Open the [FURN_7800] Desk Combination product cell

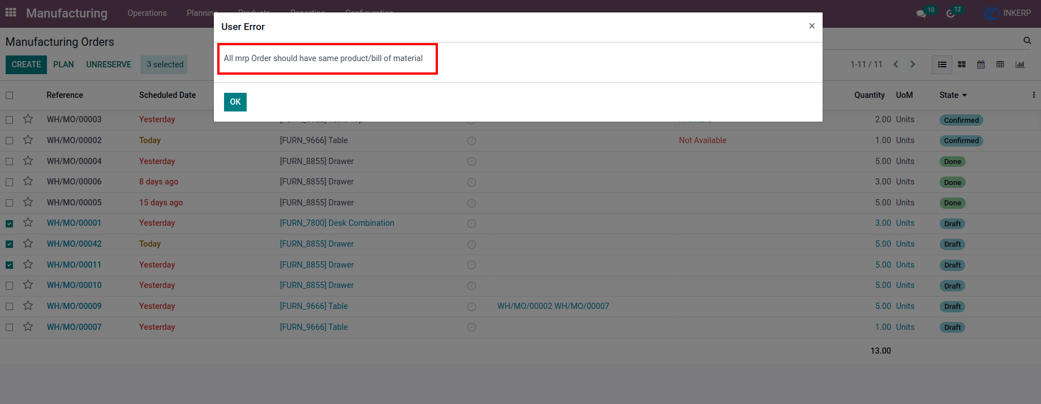point(337,223)
